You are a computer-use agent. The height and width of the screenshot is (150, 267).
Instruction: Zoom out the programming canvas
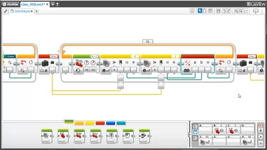pos(237,11)
